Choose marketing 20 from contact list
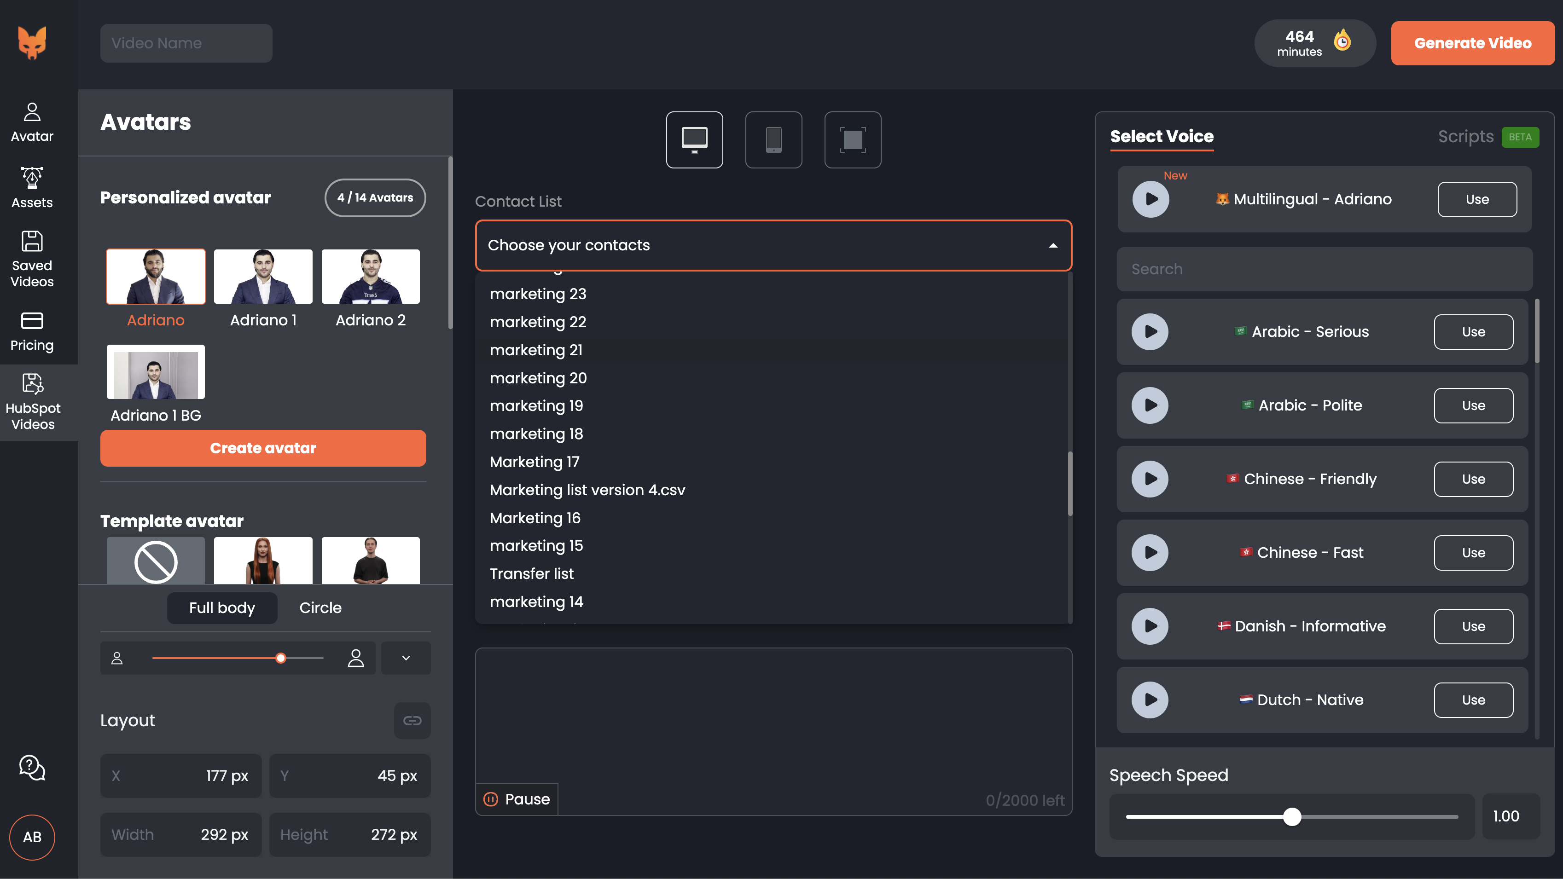1563x879 pixels. [538, 378]
